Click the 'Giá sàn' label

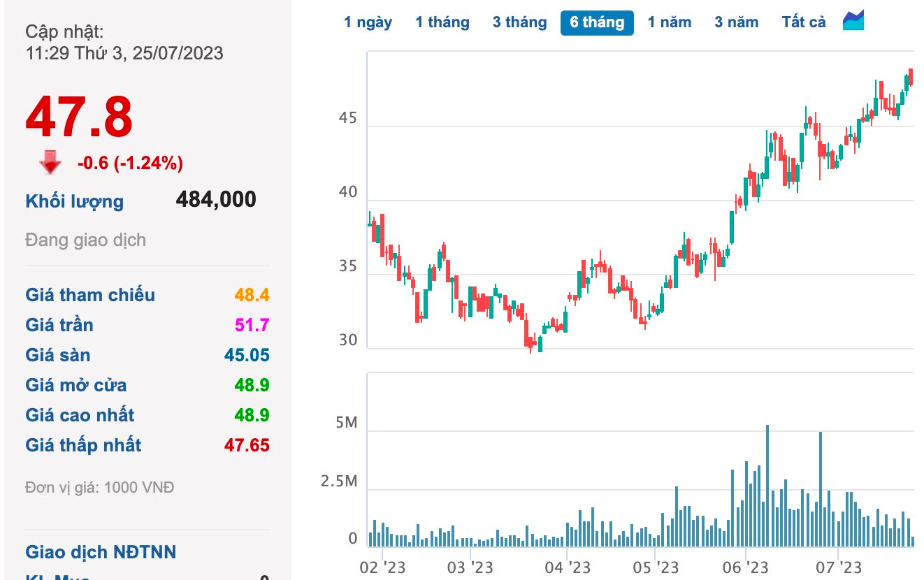click(58, 355)
